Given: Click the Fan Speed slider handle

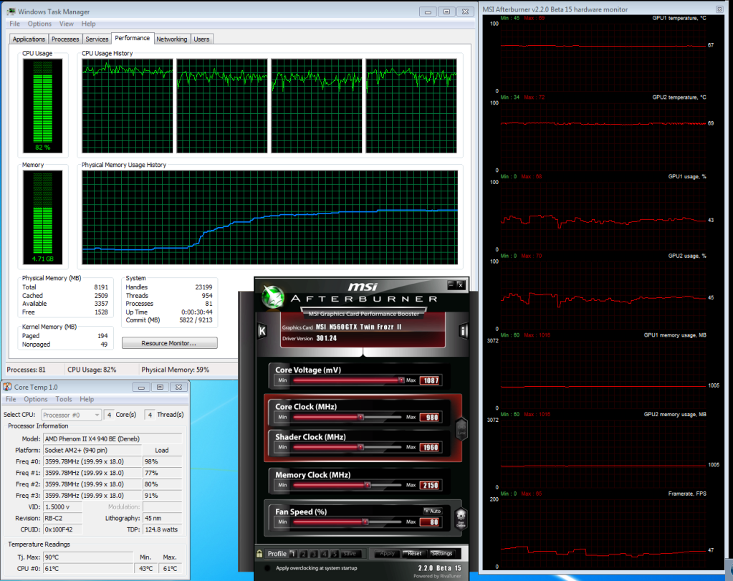Looking at the screenshot, I should click(365, 522).
